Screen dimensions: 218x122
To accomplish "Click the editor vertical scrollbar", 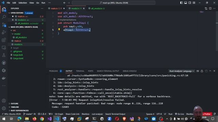I will coord(217,31).
